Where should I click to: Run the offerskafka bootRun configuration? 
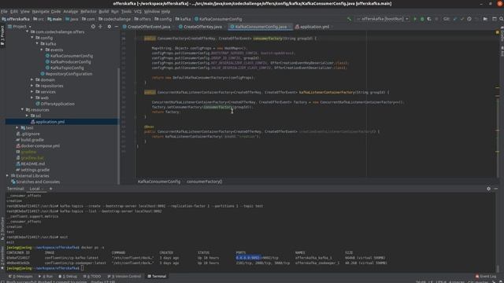tap(415, 19)
